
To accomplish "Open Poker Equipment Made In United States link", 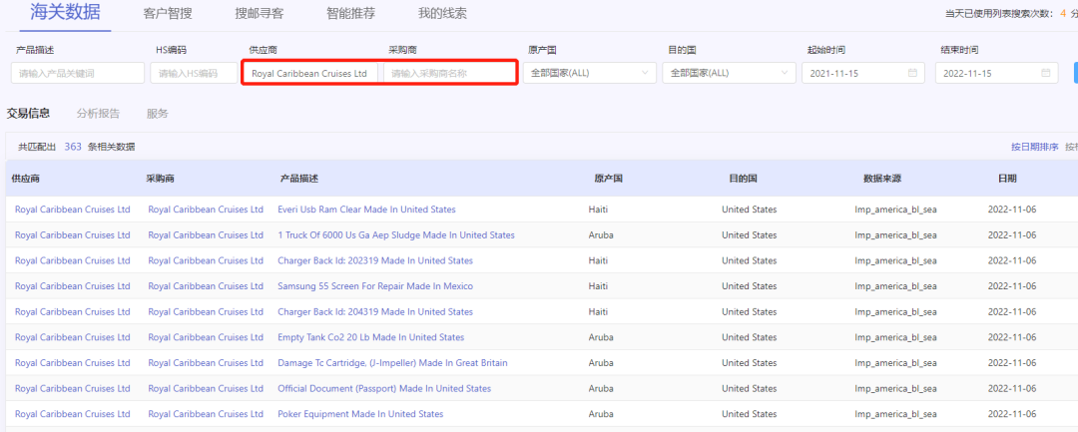I will (360, 414).
